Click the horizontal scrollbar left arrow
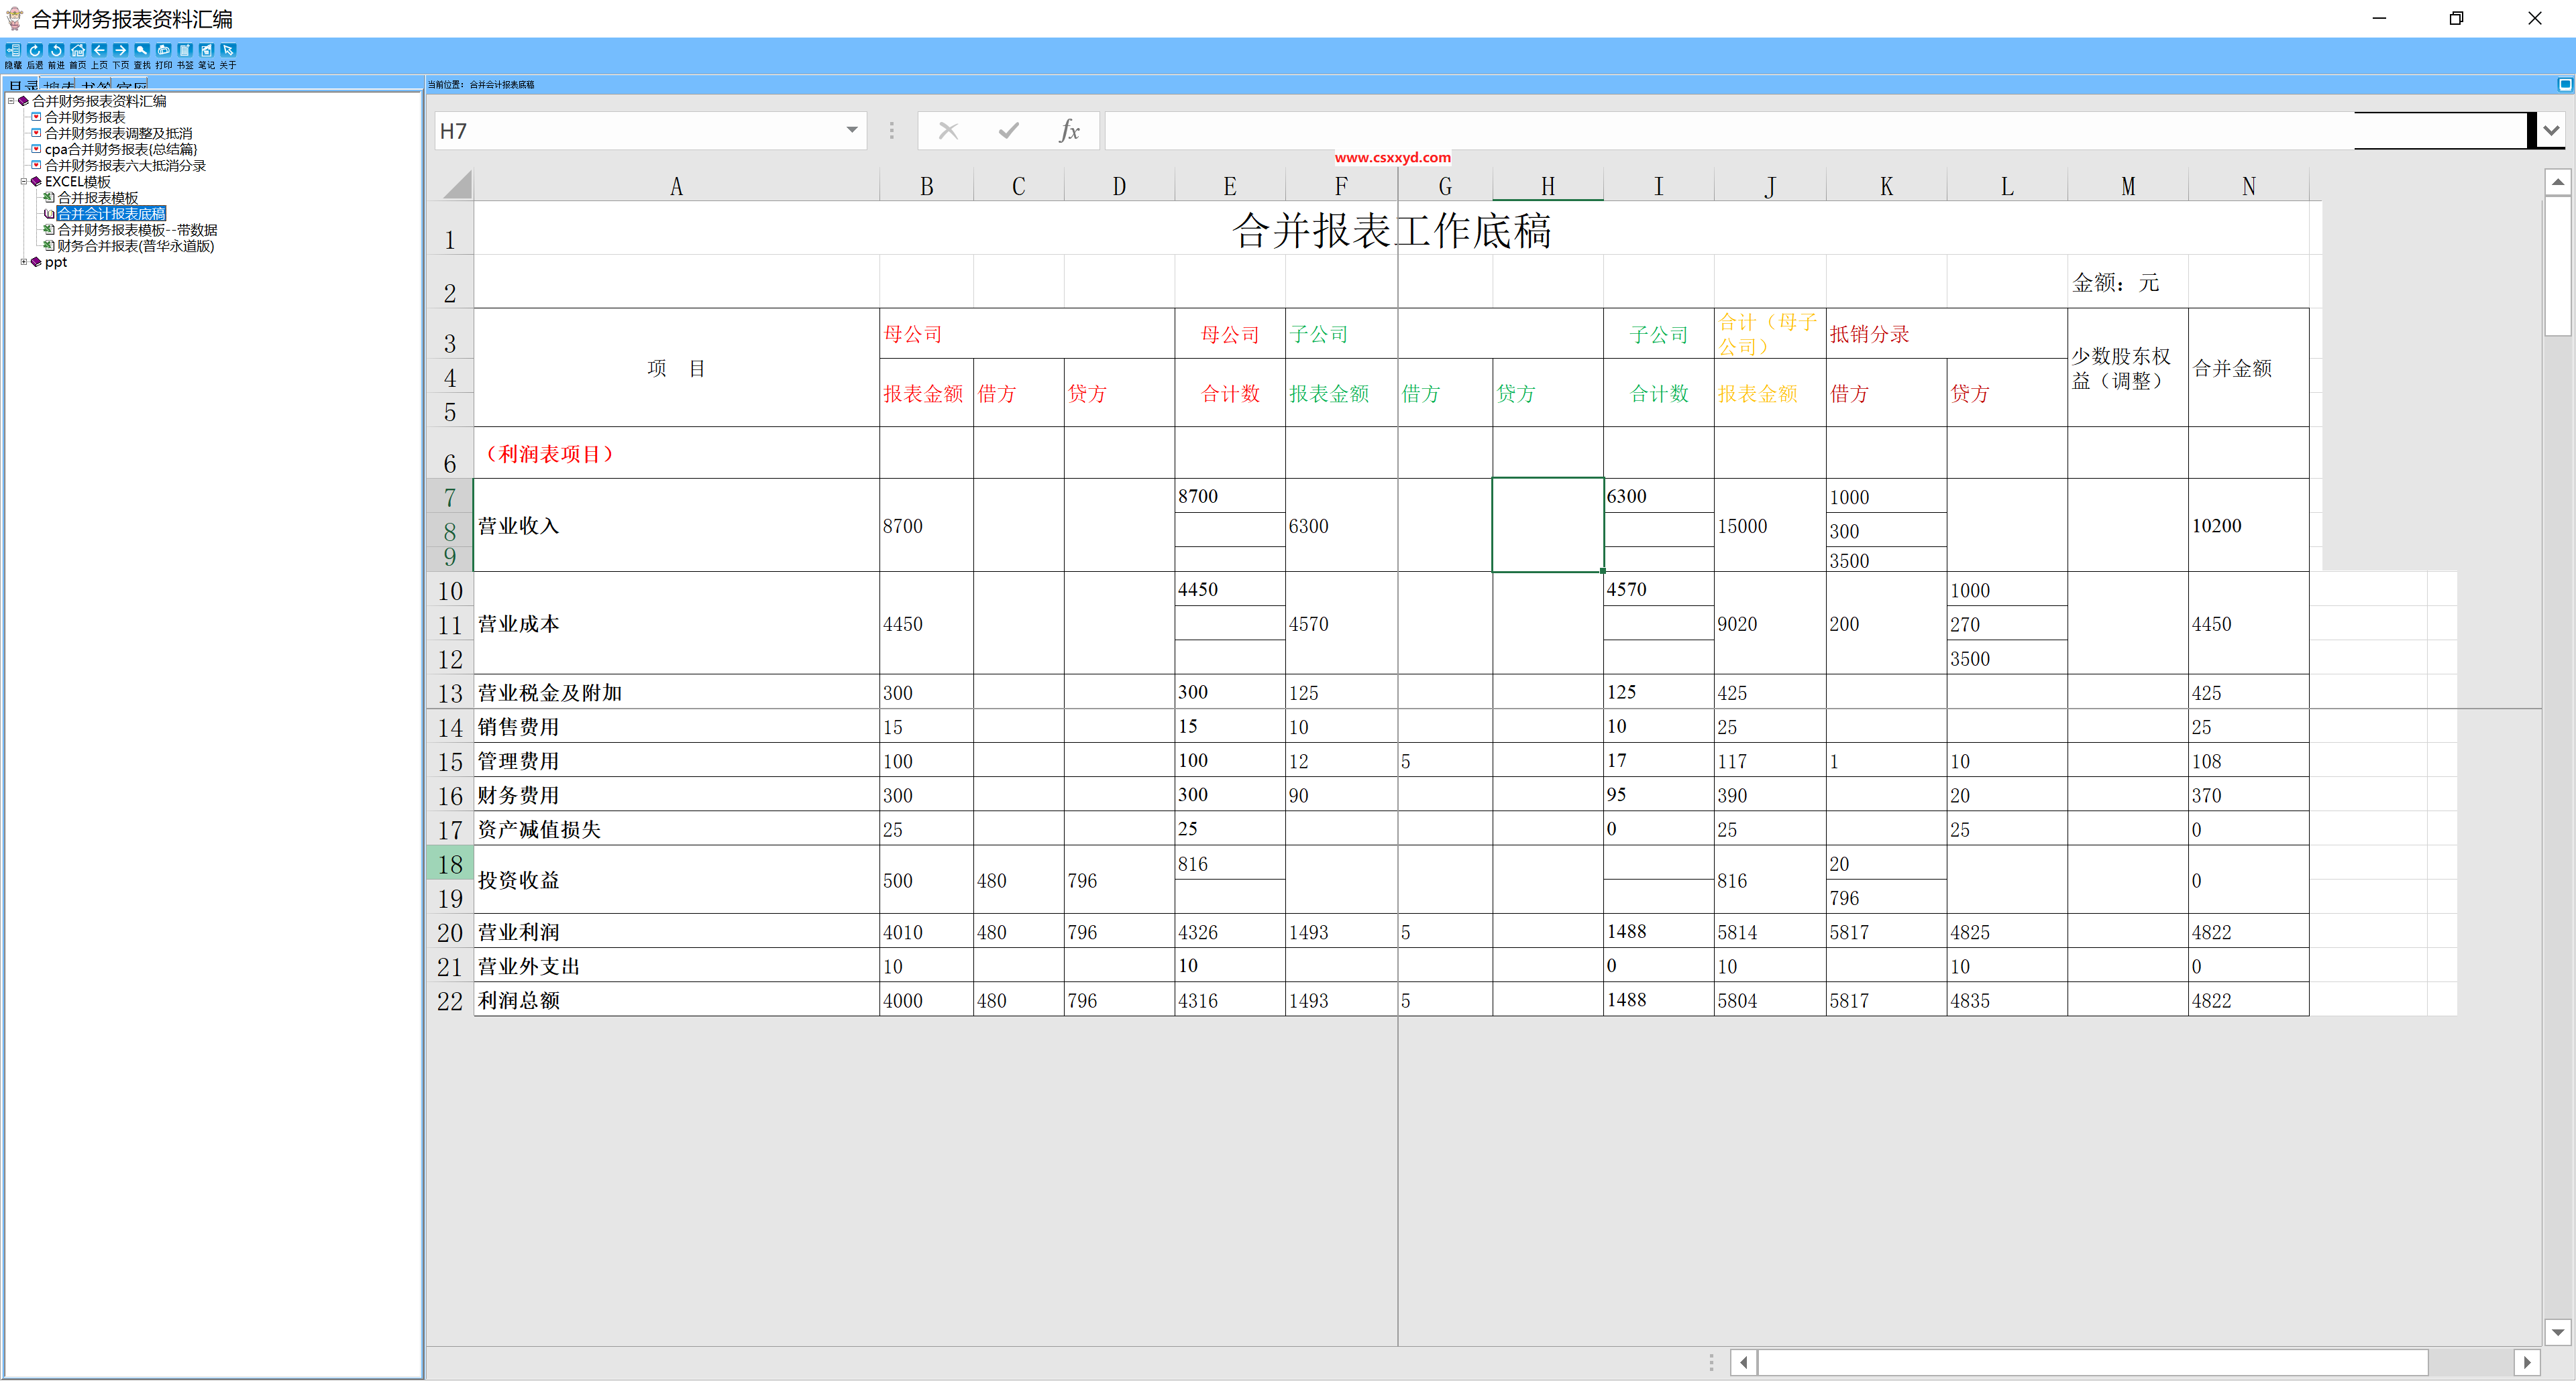The height and width of the screenshot is (1381, 2576). tap(1744, 1362)
